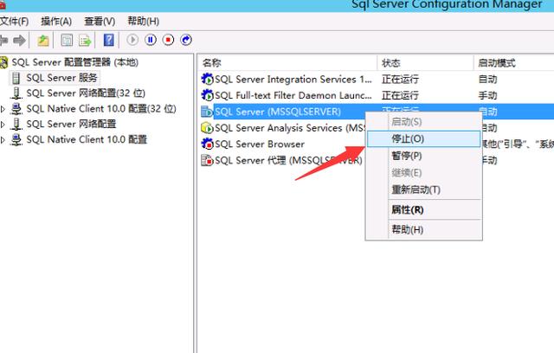554x353 pixels.
Task: Select SQL Server Integration Services service name
Action: (293, 80)
